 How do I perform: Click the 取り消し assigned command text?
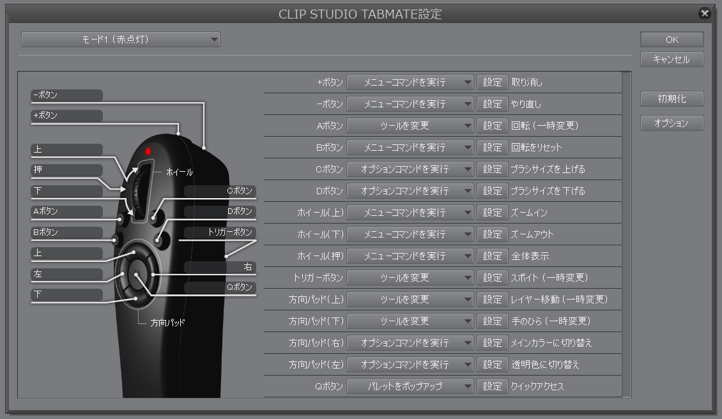coord(526,82)
